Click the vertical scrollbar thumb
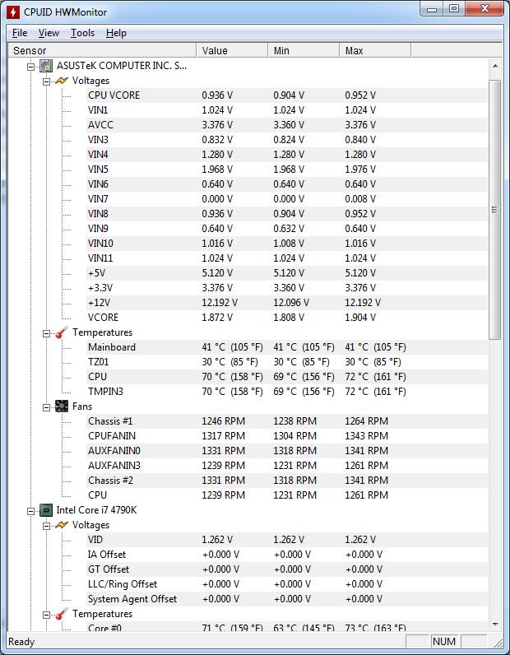The image size is (510, 655). pyautogui.click(x=495, y=210)
